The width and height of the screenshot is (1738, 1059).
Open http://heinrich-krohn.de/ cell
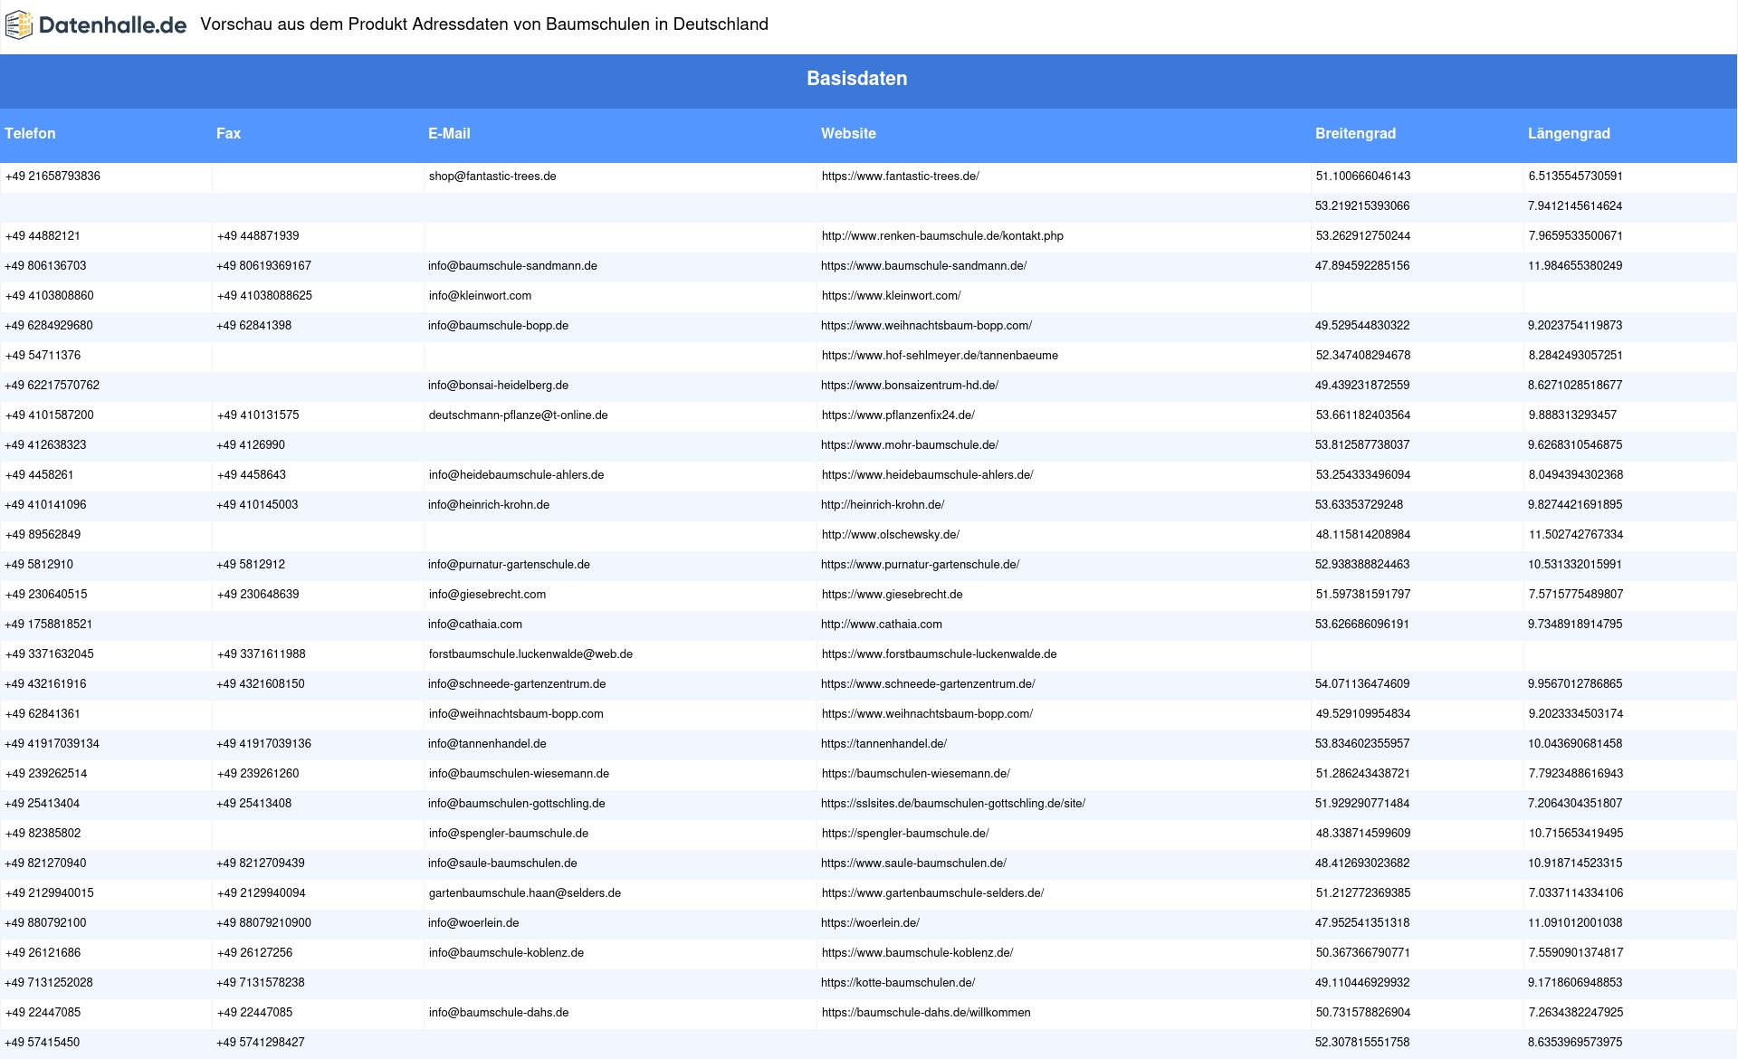point(883,505)
